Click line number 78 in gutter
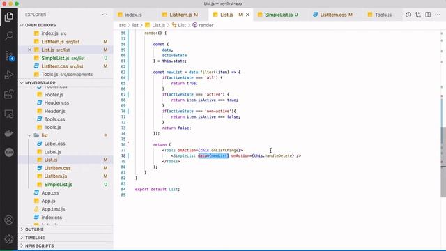 (123, 155)
